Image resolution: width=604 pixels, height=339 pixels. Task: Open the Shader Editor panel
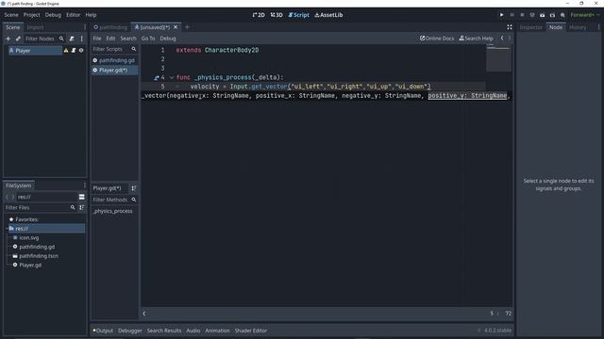tap(251, 331)
